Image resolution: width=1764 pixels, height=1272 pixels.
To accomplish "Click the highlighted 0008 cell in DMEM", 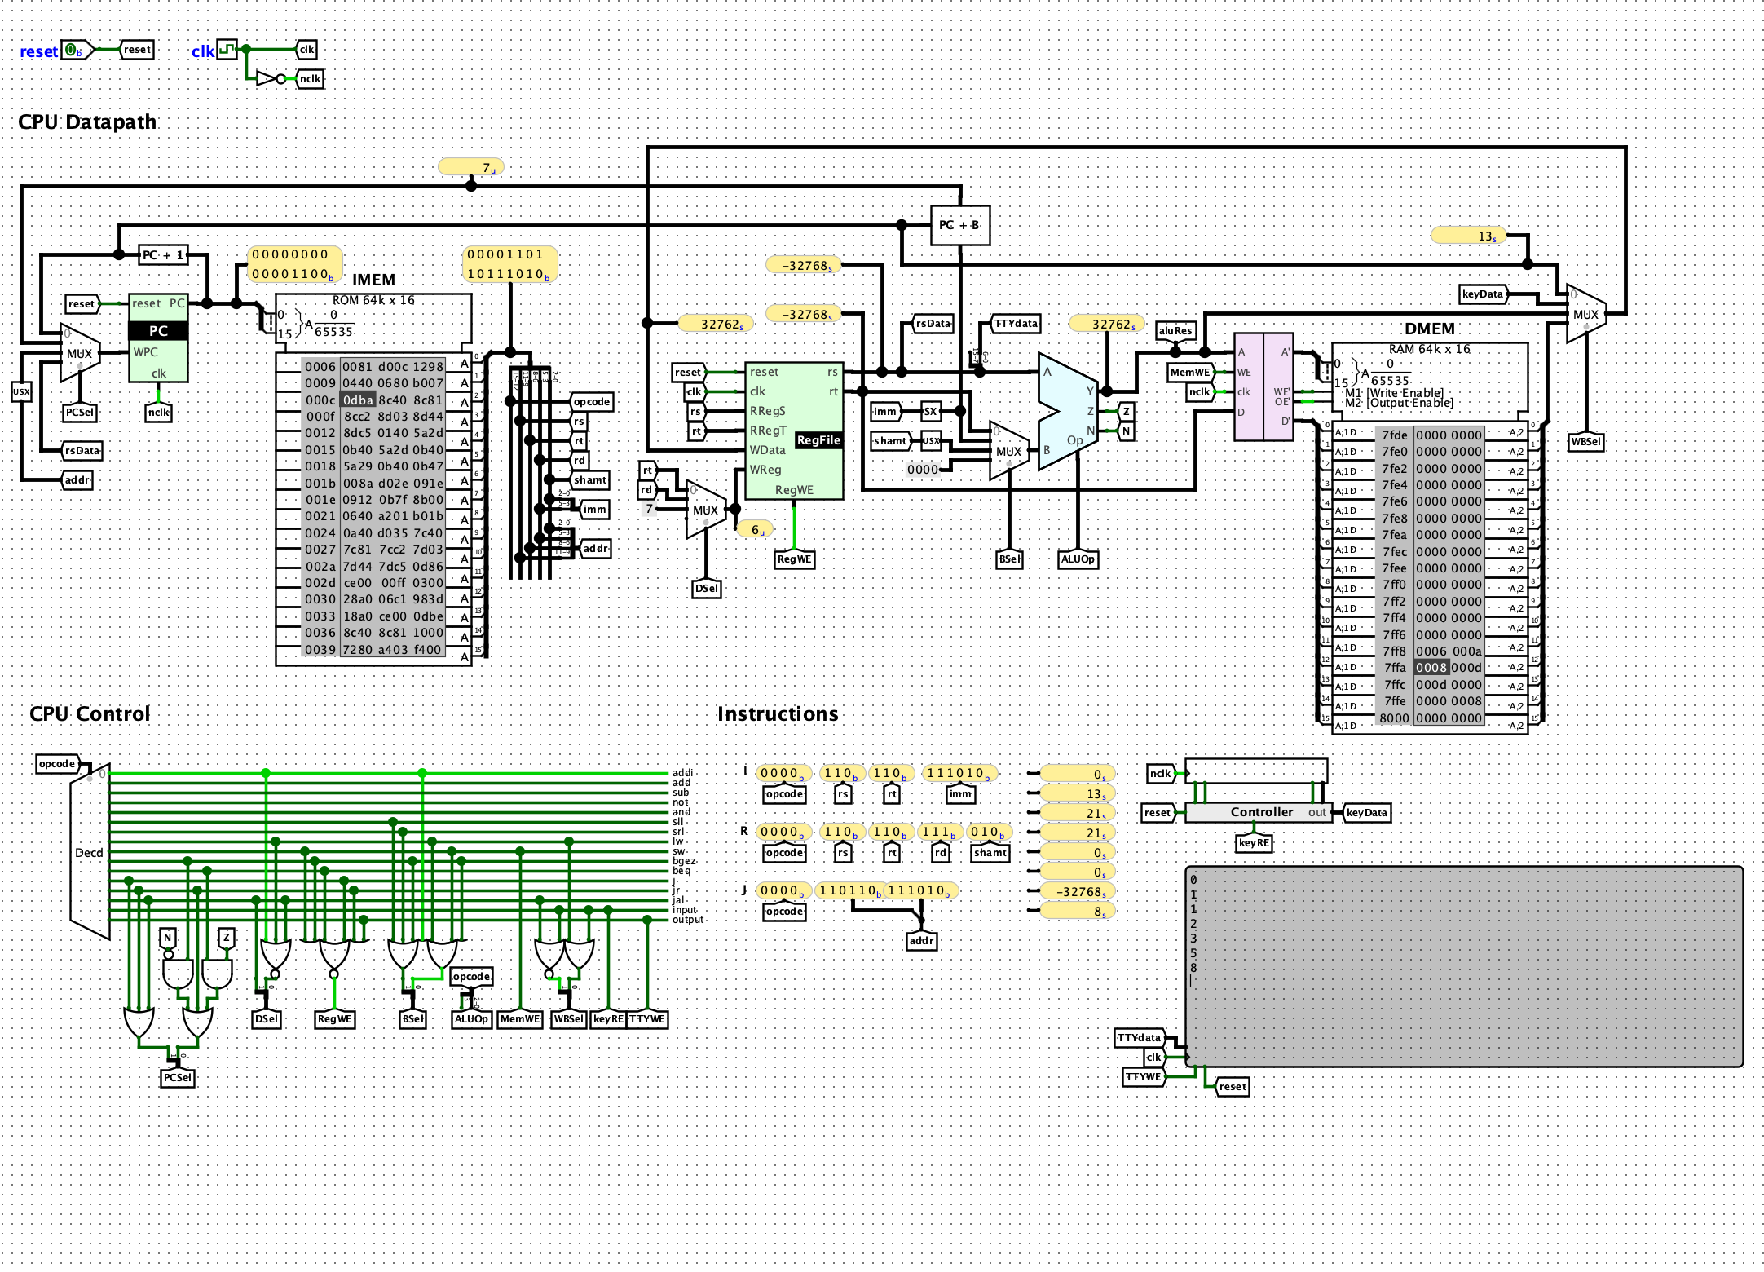I will click(x=1431, y=668).
